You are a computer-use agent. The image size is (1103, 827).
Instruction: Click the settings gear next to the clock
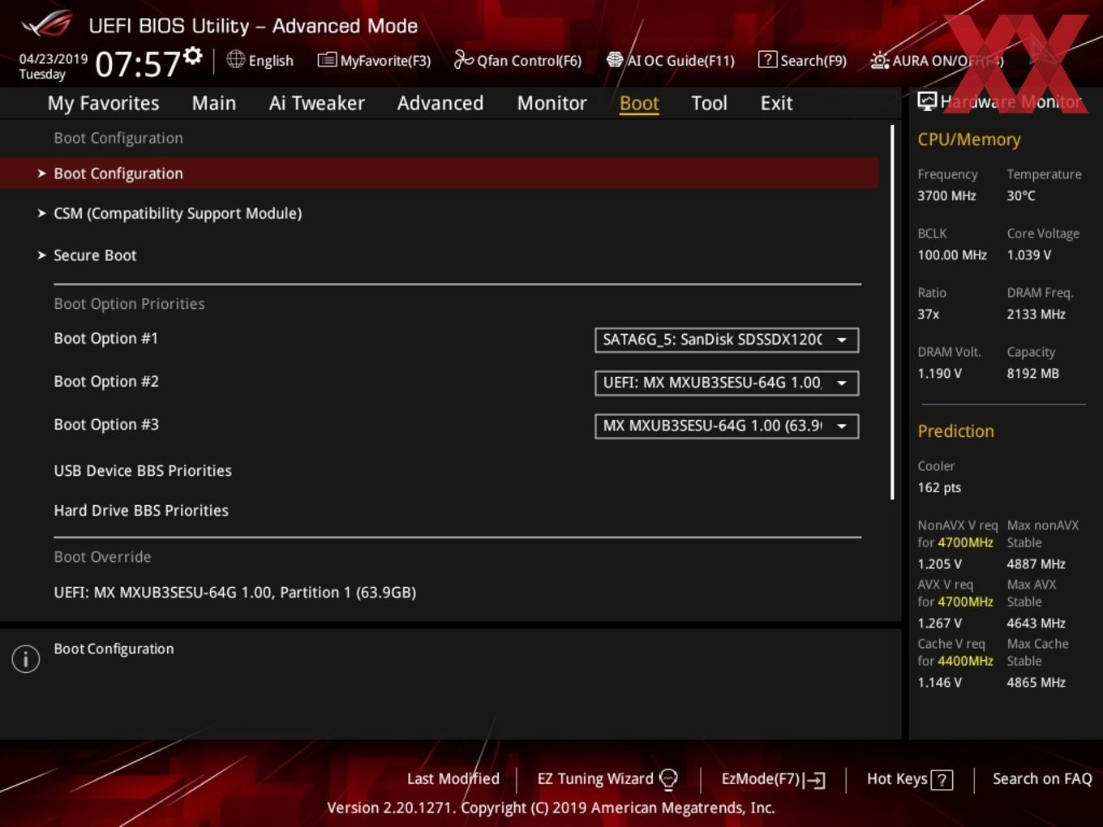[193, 56]
